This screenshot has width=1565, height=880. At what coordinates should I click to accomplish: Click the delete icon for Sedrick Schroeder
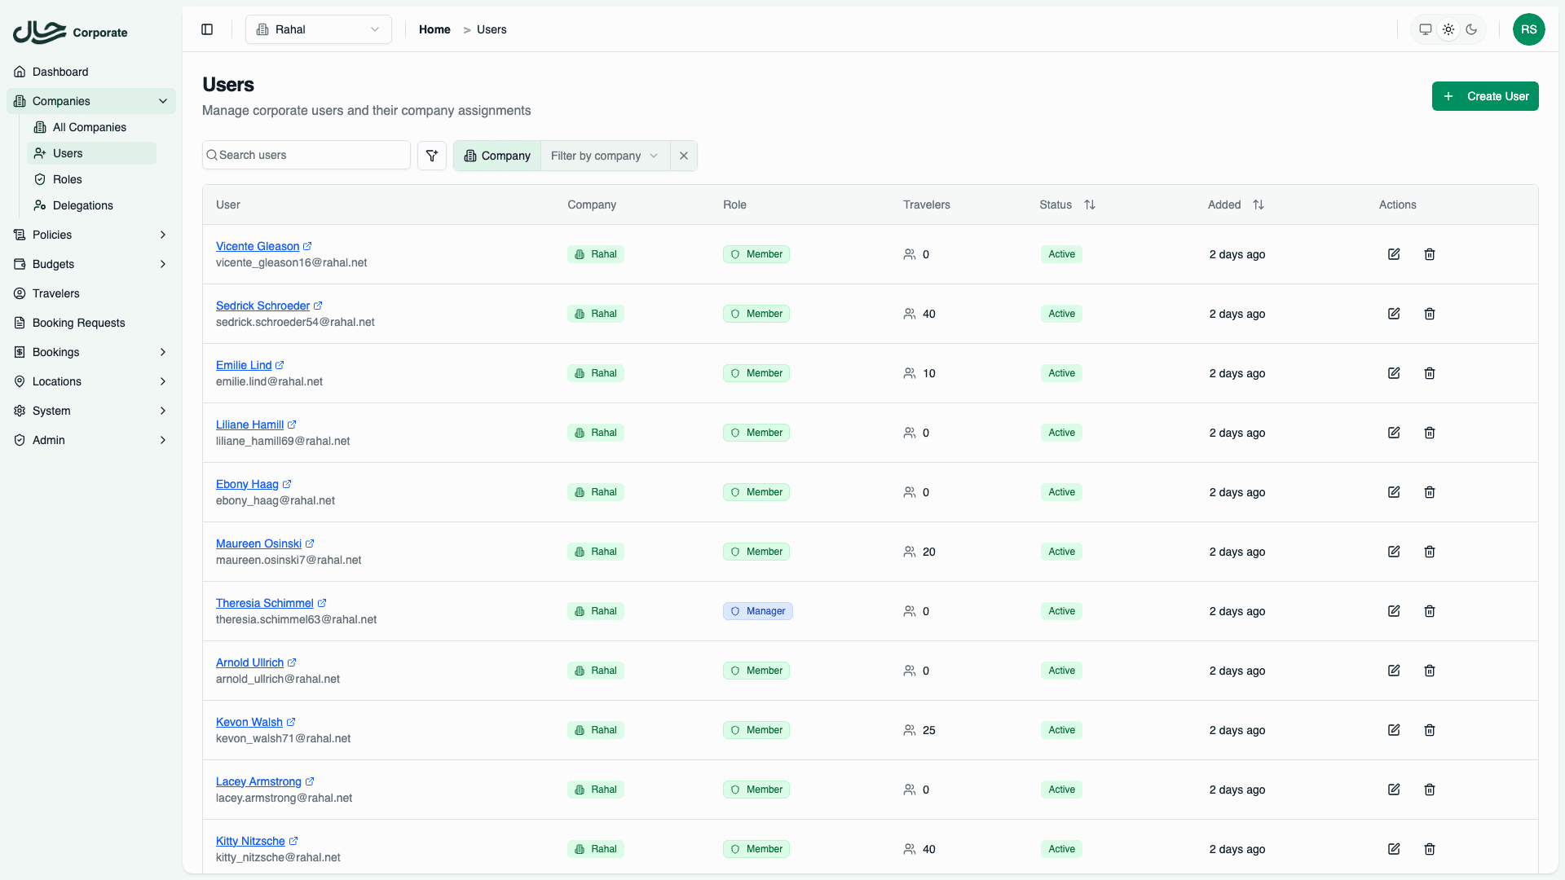(1429, 314)
